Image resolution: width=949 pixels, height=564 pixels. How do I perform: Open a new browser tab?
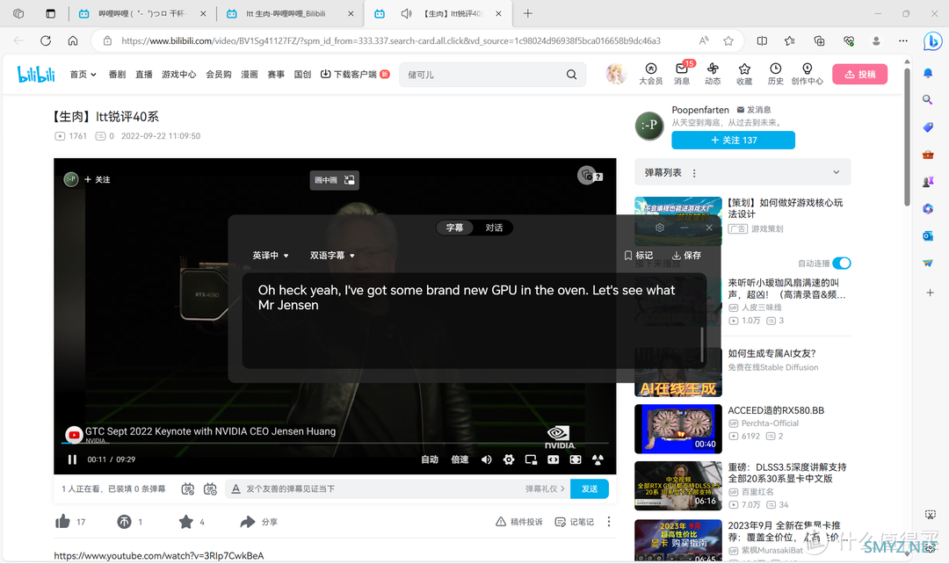pos(528,13)
